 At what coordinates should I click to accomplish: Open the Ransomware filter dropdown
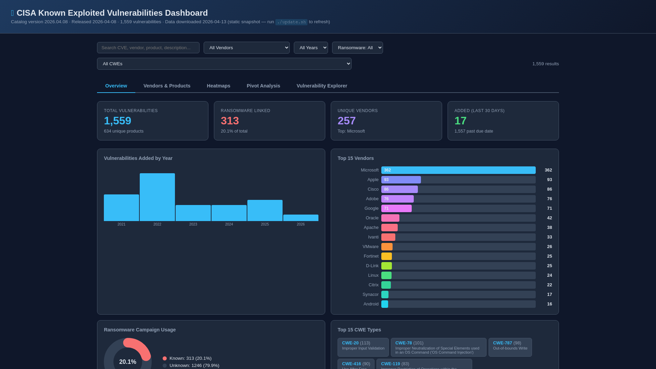click(x=357, y=47)
